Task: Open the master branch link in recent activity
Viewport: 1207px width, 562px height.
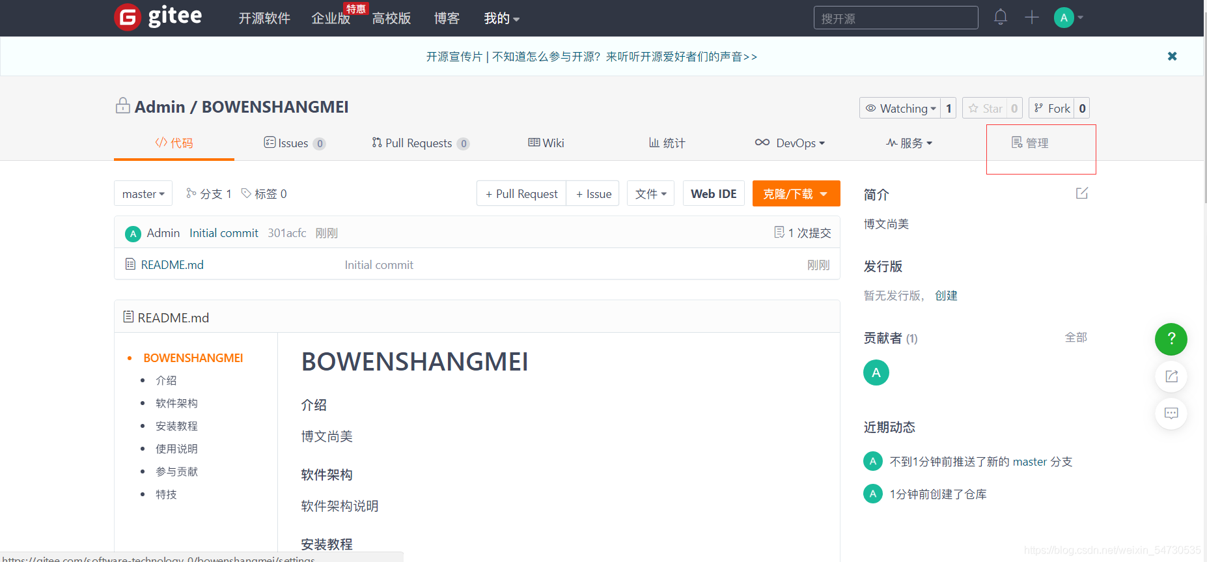Action: (1030, 462)
